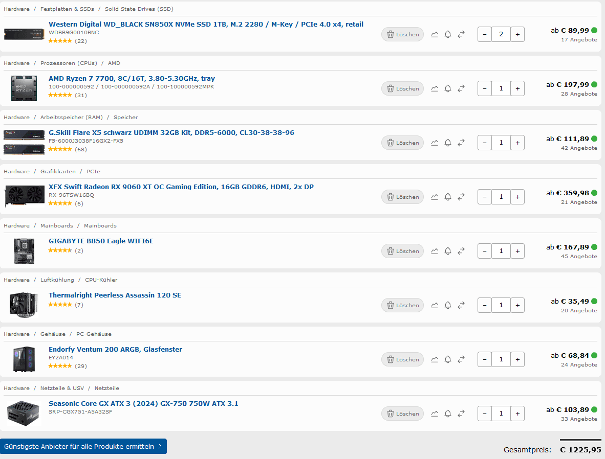Delete the XFX Radeon RX 9060 XT item
This screenshot has width=605, height=459.
click(x=402, y=197)
